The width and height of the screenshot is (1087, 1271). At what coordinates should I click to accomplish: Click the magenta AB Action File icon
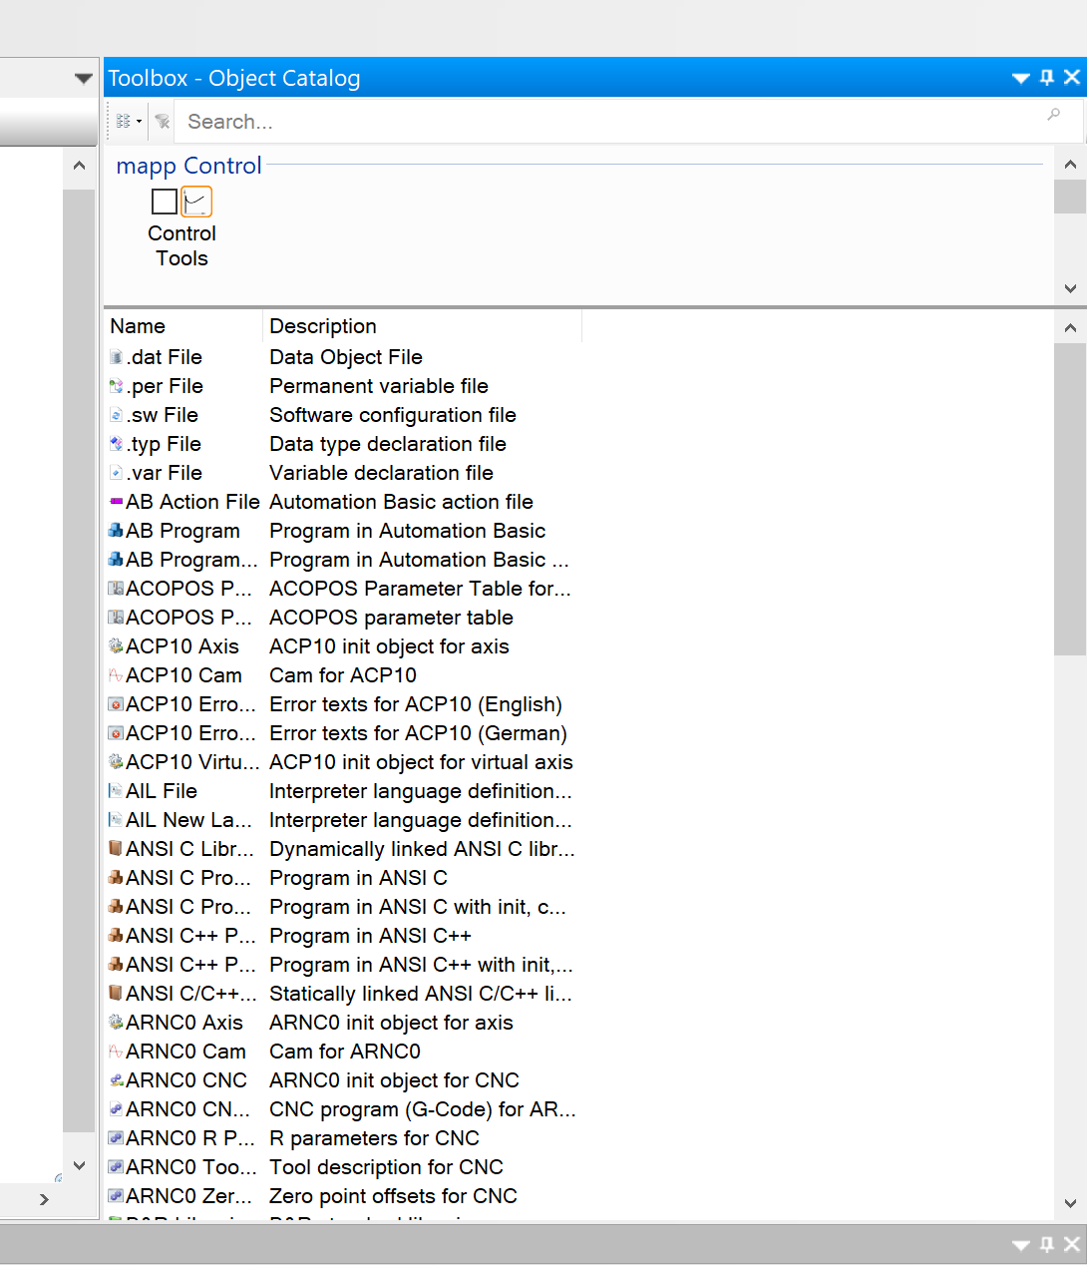point(117,502)
